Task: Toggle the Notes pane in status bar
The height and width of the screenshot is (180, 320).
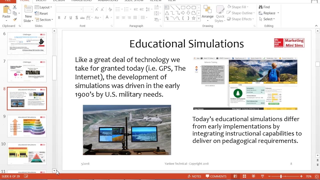Action: point(194,176)
